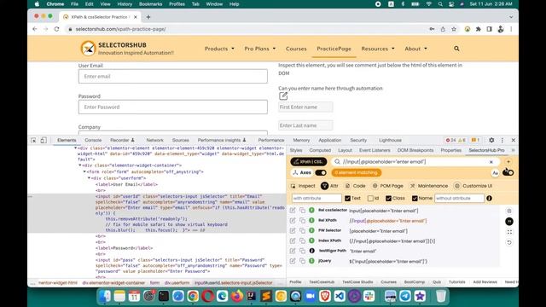Open the Pro Plans dropdown
This screenshot has height=307, width=546.
pyautogui.click(x=259, y=49)
